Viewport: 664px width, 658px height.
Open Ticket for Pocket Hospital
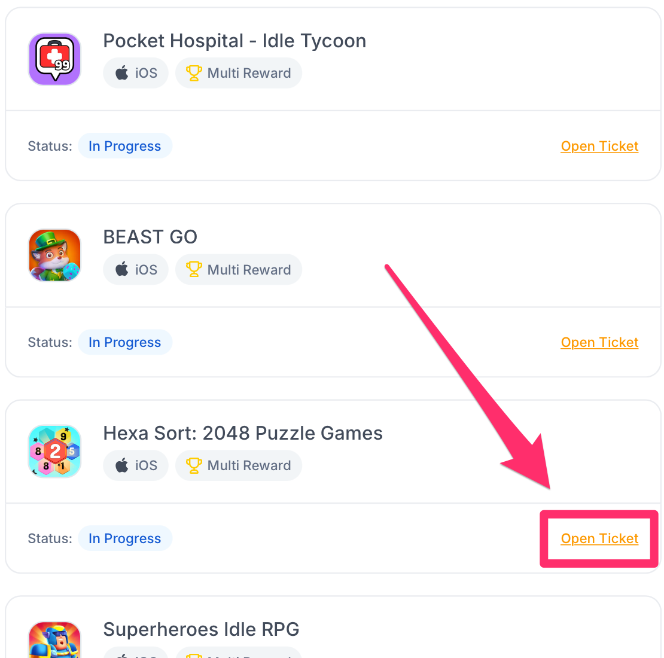(x=599, y=146)
